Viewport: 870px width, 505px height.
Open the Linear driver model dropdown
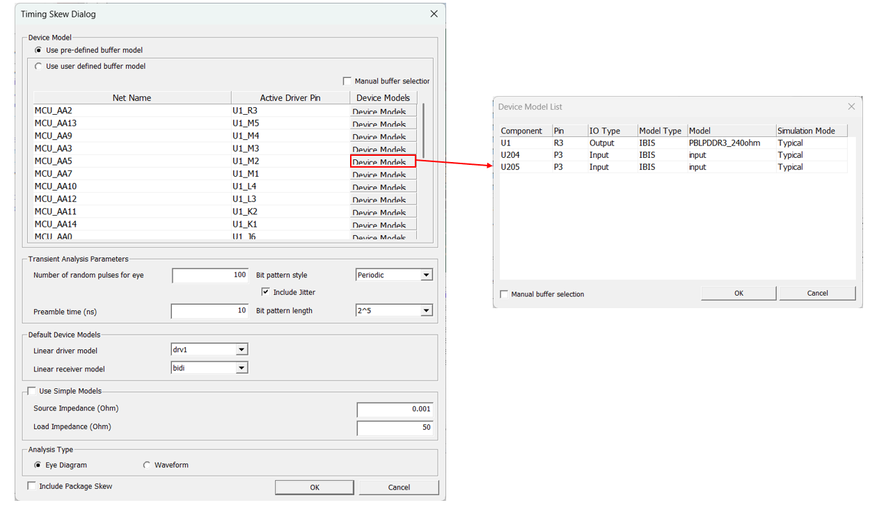click(241, 350)
